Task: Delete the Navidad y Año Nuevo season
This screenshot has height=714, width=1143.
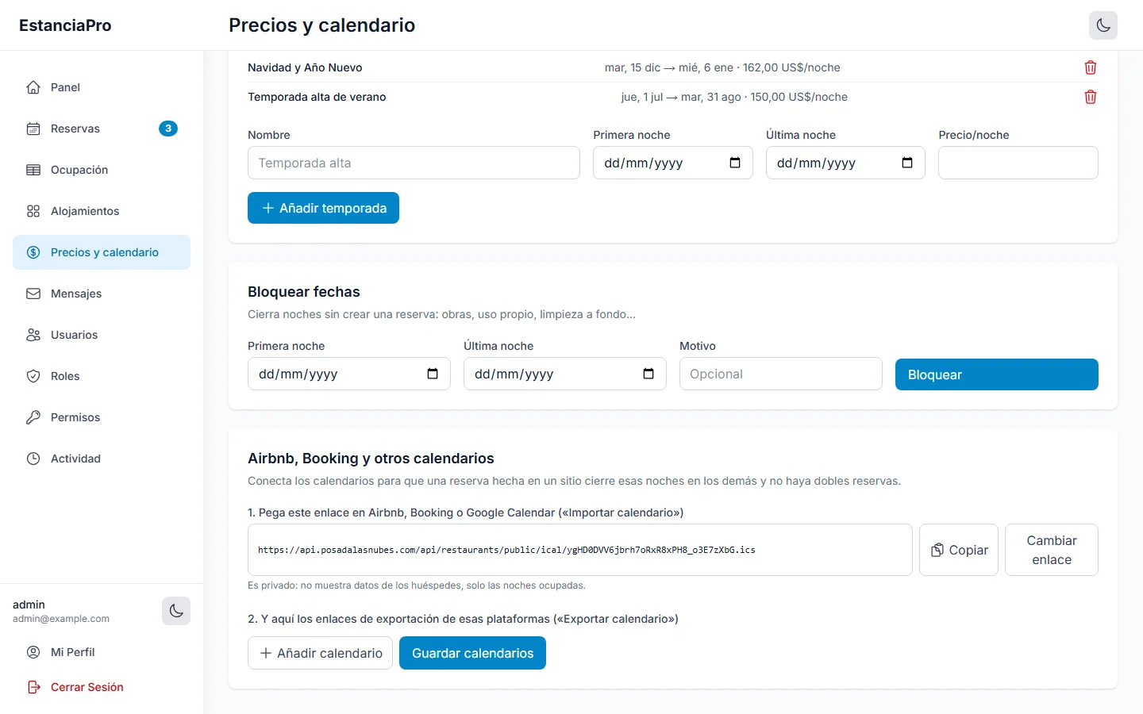Action: pos(1091,67)
